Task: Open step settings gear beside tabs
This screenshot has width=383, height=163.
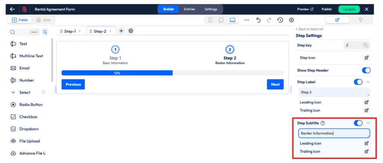Action: coord(131,31)
